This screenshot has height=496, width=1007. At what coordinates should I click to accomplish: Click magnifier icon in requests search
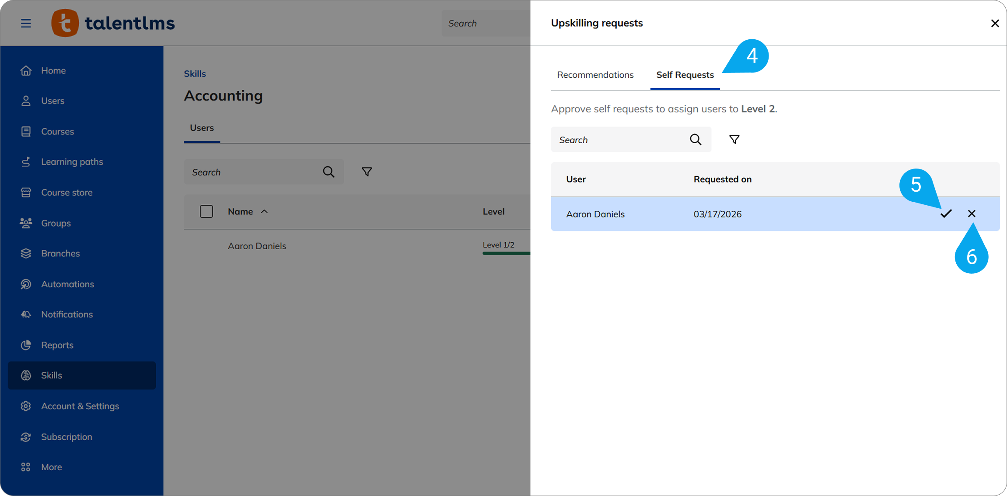point(695,139)
